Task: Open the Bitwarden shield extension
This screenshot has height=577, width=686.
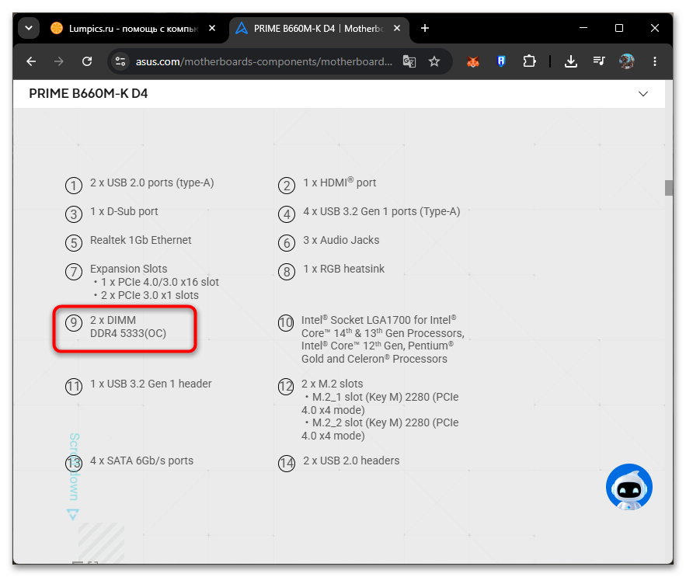Action: (x=501, y=61)
